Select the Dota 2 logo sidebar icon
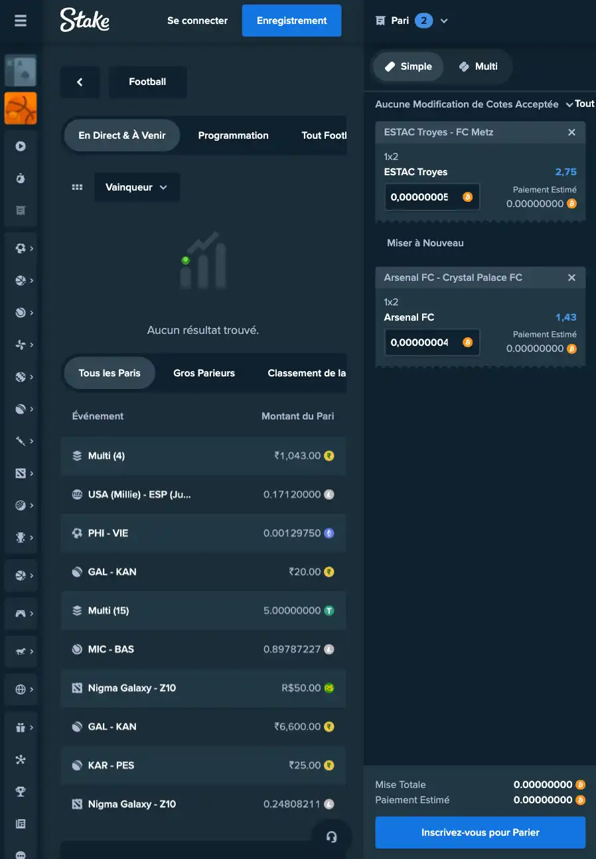 click(21, 473)
